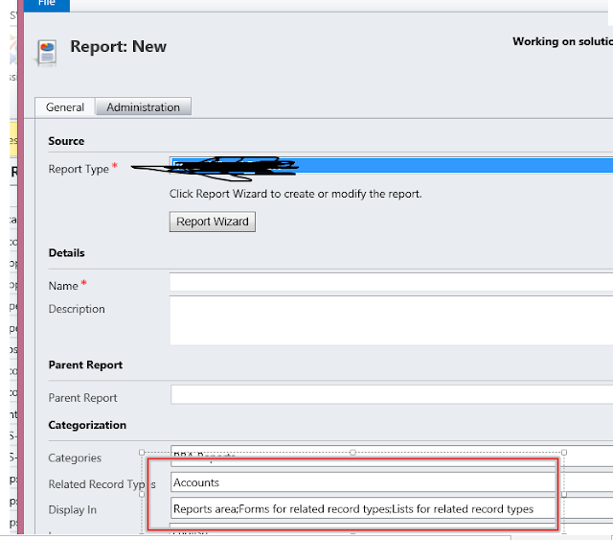Click the left-middle selection handle
The height and width of the screenshot is (540, 613).
pyautogui.click(x=142, y=494)
